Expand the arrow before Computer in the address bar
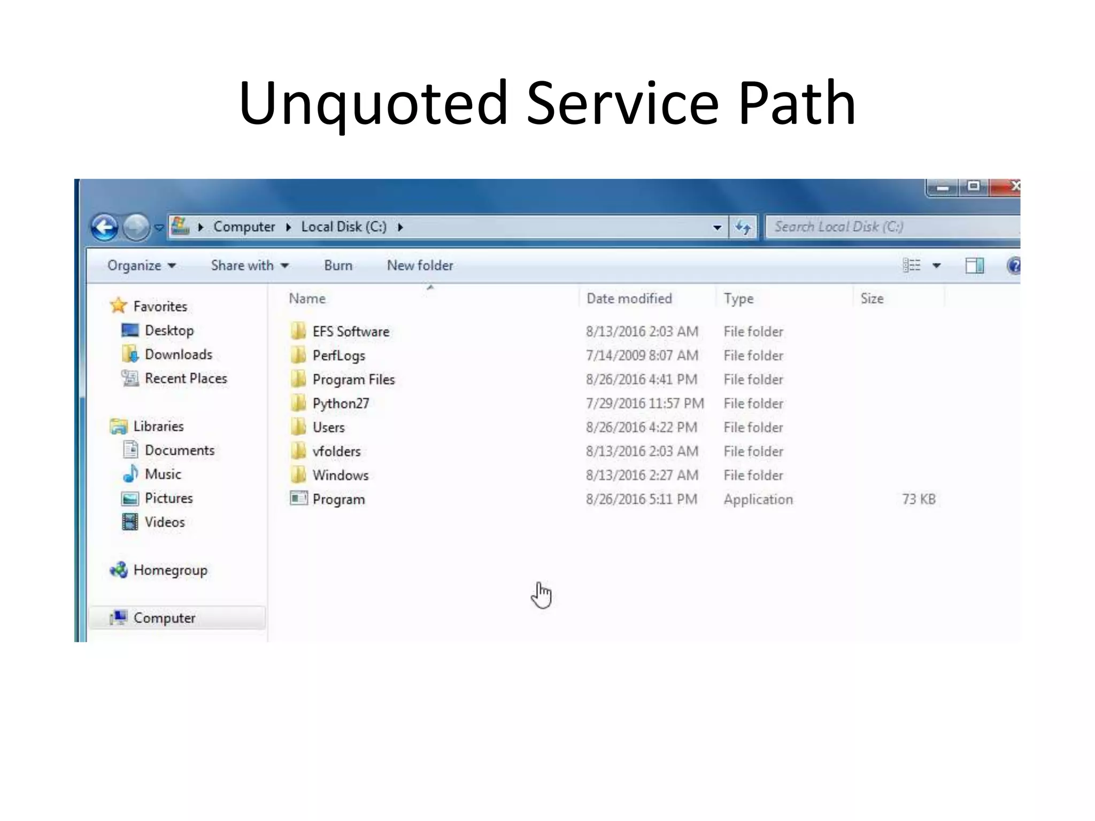This screenshot has width=1095, height=821. coord(201,227)
